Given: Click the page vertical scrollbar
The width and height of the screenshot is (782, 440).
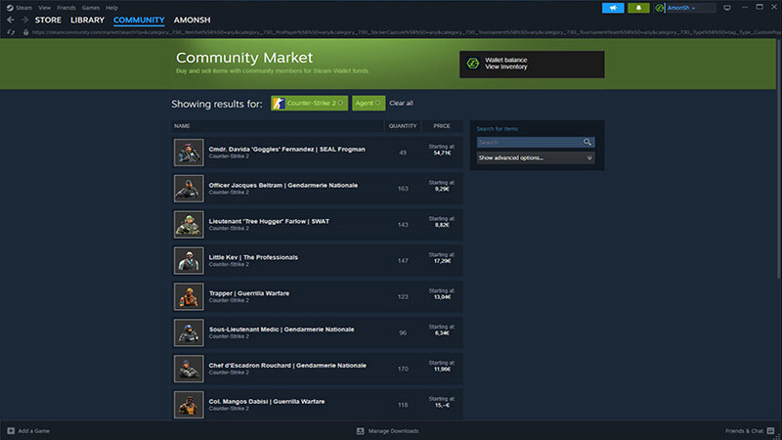Looking at the screenshot, I should coord(779,159).
